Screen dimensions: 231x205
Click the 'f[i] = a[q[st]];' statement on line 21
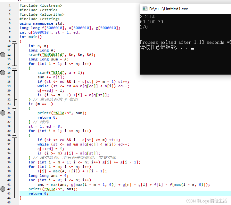(x=91, y=95)
